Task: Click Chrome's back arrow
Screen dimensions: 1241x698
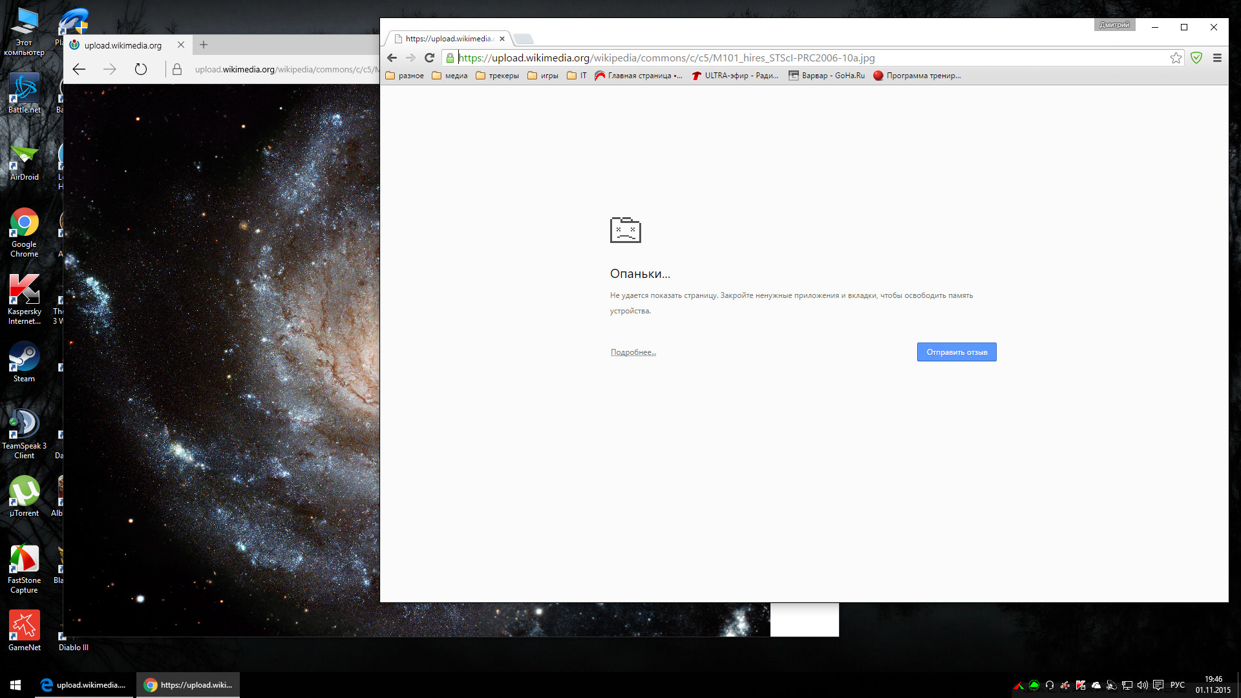Action: pyautogui.click(x=392, y=58)
